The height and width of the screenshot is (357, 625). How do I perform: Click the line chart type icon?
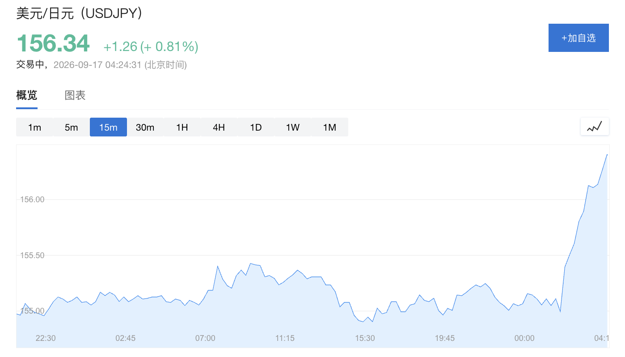[595, 127]
